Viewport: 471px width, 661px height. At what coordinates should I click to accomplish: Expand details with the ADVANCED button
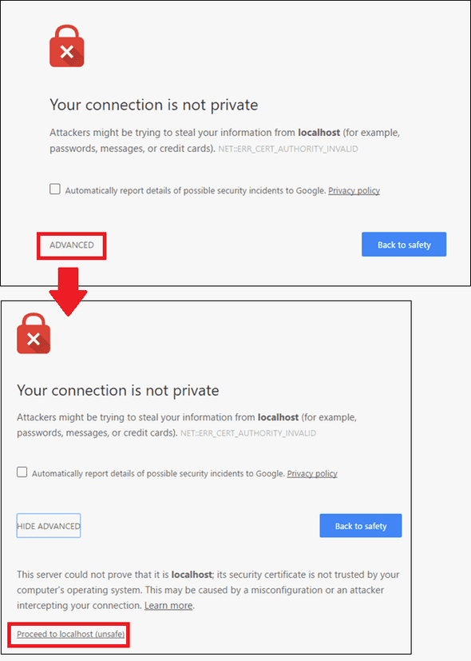71,245
